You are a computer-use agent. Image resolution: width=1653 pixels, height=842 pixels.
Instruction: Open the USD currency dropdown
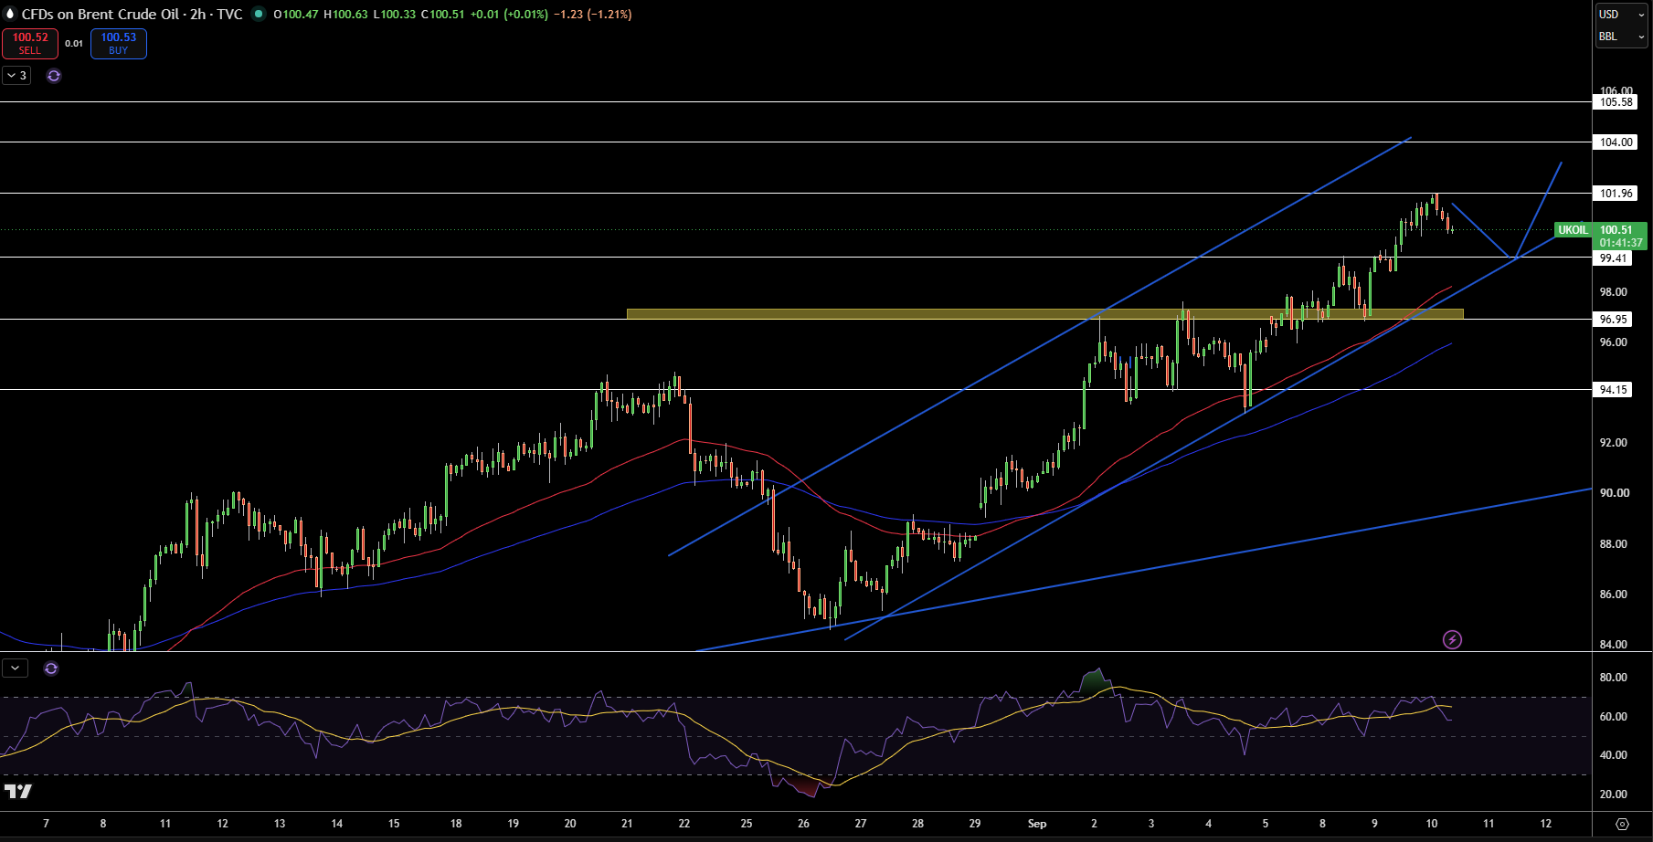pyautogui.click(x=1621, y=15)
